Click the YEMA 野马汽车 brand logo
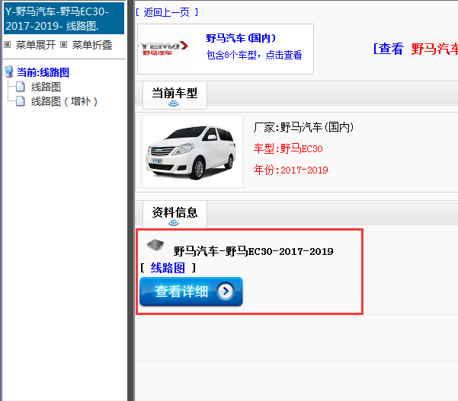 [164, 48]
